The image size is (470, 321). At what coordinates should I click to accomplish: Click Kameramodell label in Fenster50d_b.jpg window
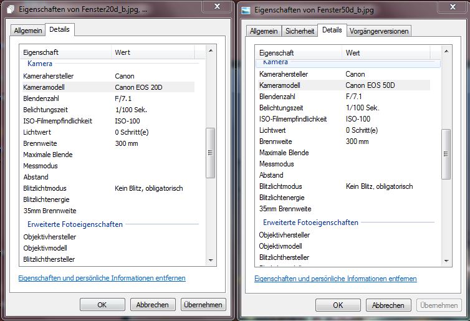coord(280,85)
